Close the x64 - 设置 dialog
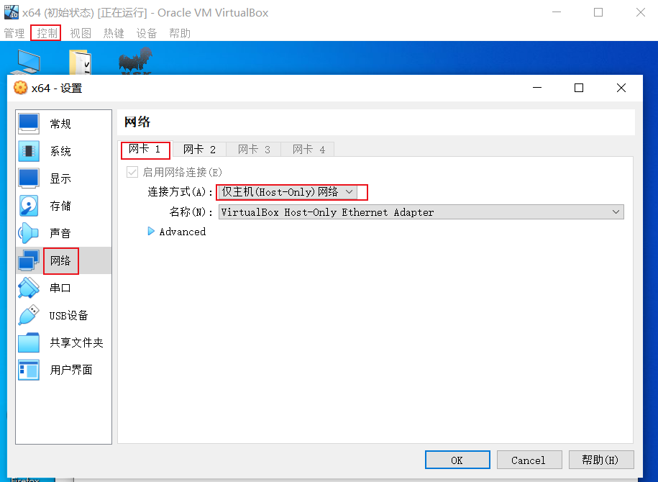Image resolution: width=658 pixels, height=482 pixels. coord(621,88)
